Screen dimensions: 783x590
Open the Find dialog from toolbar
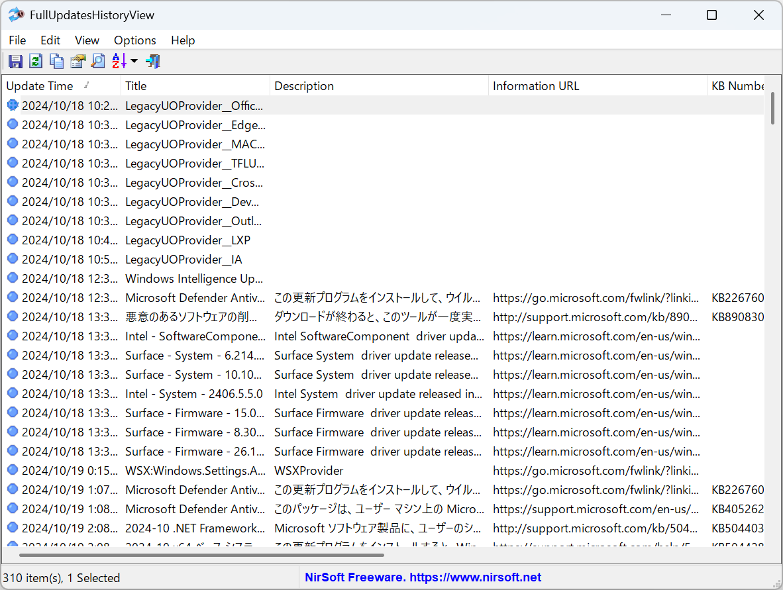click(x=98, y=61)
